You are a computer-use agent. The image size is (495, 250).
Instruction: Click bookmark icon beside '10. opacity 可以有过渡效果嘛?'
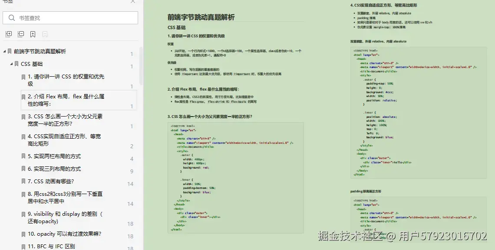[x=23, y=234]
